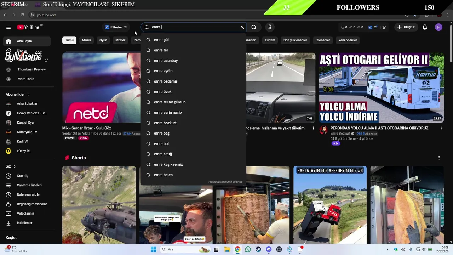Open xDeny RL subscription channel
This screenshot has height=255, width=453.
pos(27,151)
